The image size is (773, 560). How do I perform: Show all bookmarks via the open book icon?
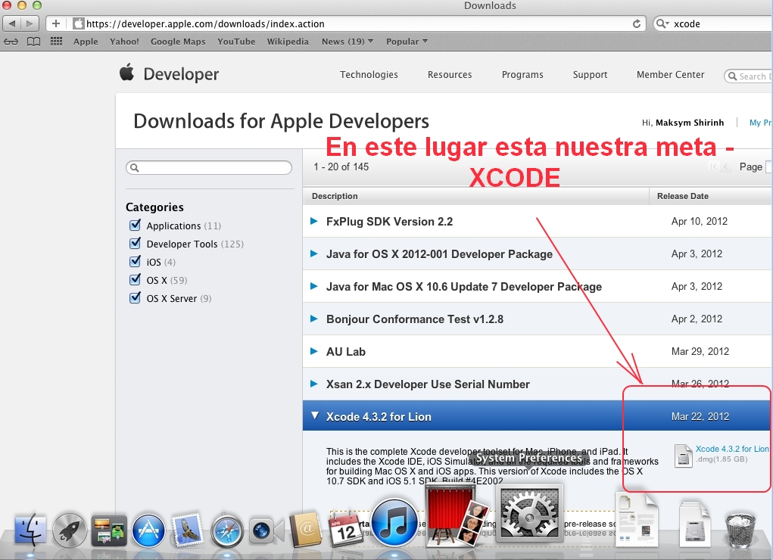(x=33, y=42)
